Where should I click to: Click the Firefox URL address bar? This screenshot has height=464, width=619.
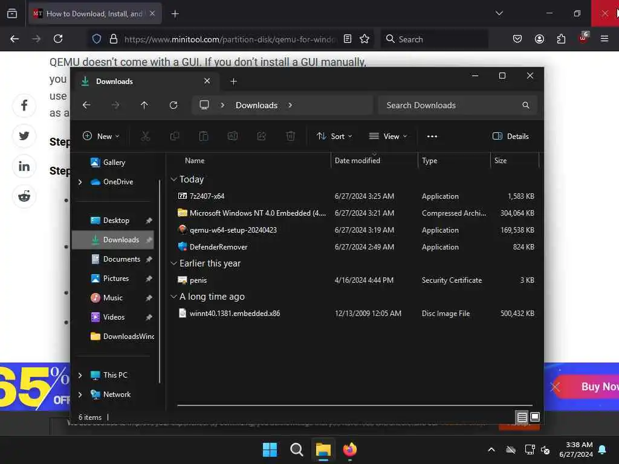click(230, 39)
